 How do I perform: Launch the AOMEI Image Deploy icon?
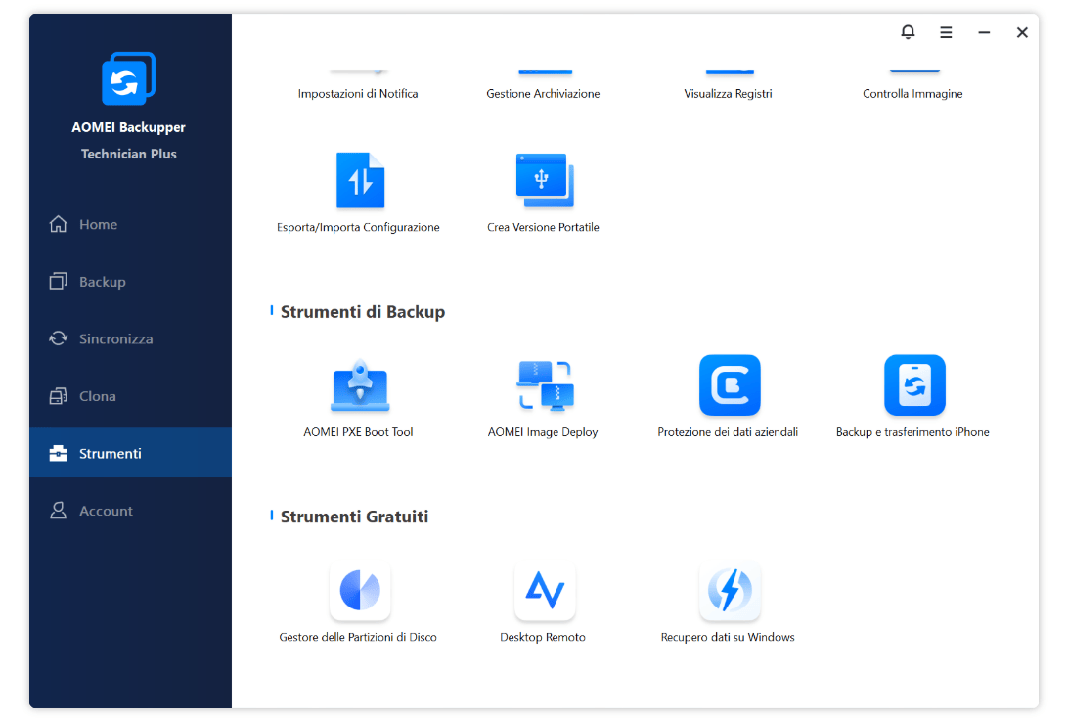click(x=545, y=385)
